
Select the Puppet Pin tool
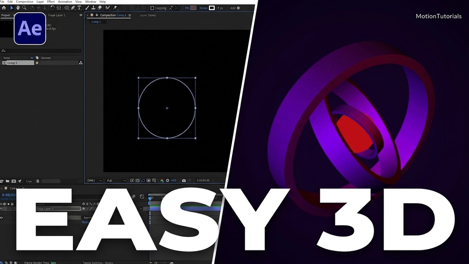point(115,8)
